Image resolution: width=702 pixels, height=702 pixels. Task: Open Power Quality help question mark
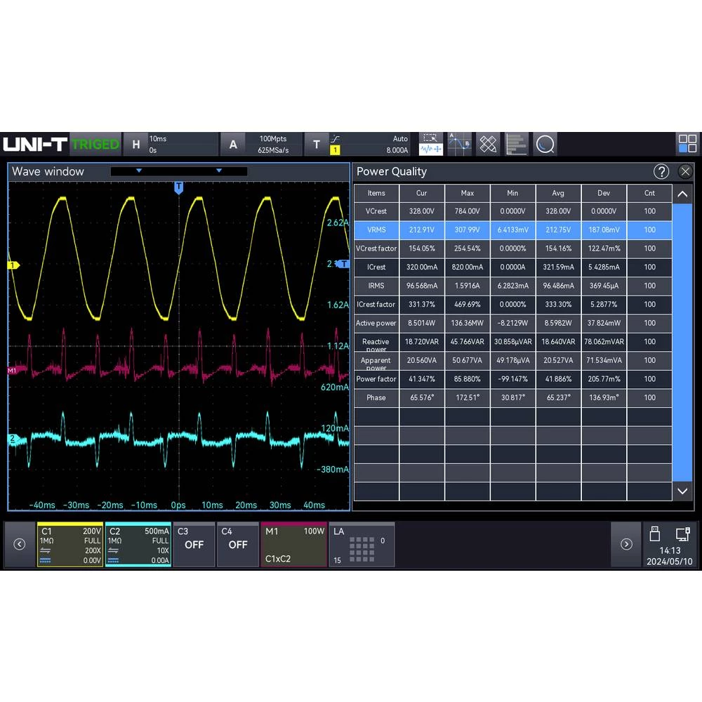point(661,171)
